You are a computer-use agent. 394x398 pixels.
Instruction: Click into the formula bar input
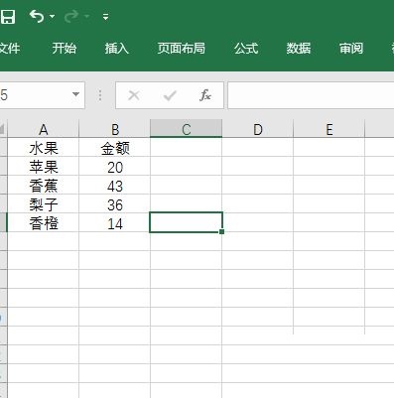point(311,95)
